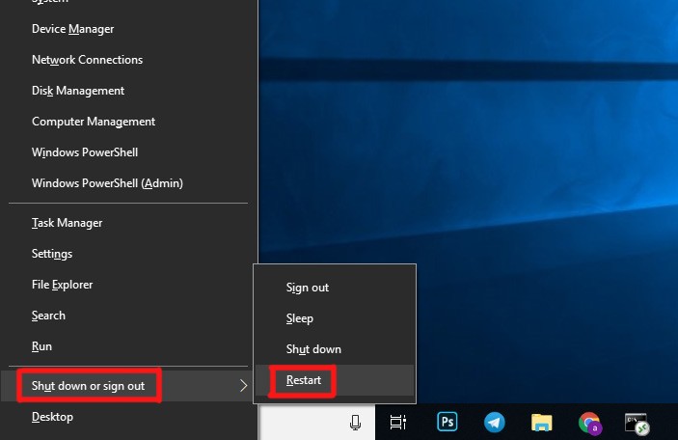Expand the Shut down or sign out arrow
The height and width of the screenshot is (440, 678).
[x=244, y=386]
